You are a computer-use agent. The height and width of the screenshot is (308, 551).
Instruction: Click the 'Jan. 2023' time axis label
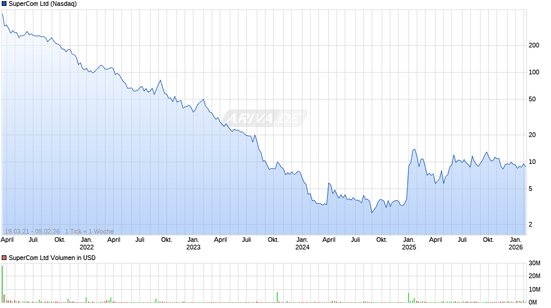click(x=193, y=244)
